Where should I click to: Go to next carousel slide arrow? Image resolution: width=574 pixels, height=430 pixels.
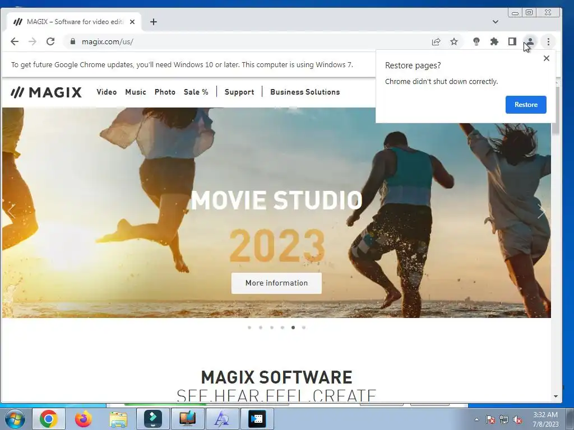pyautogui.click(x=541, y=211)
